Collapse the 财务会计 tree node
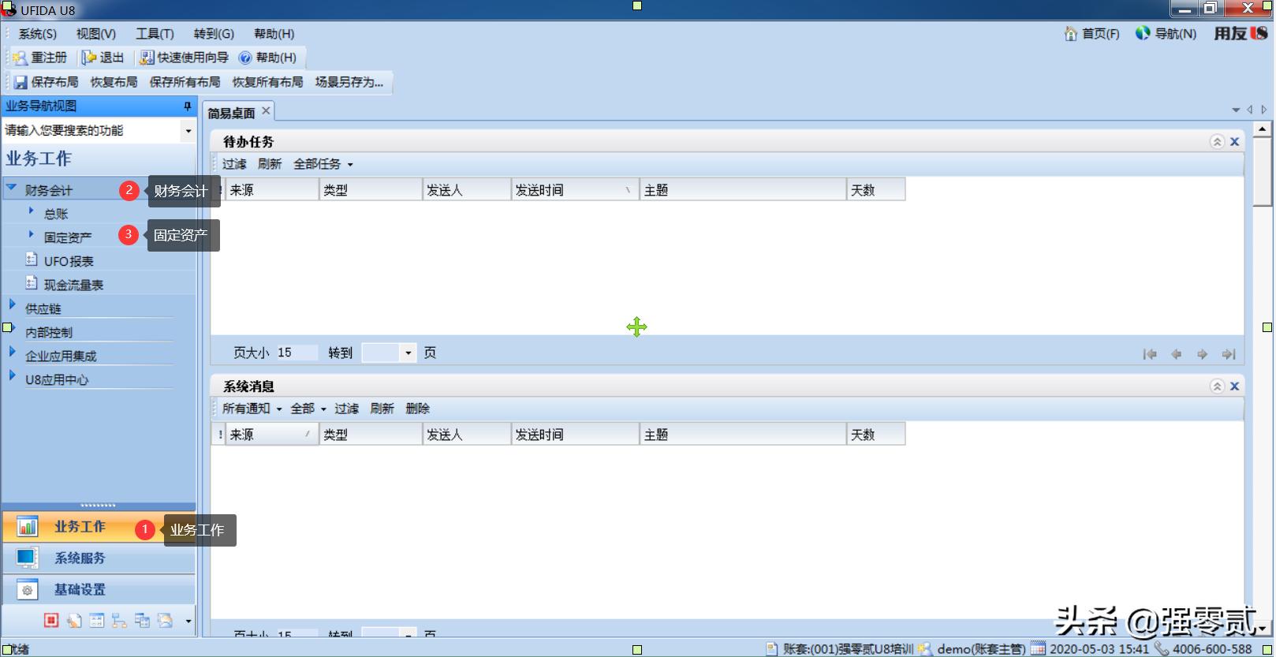This screenshot has height=657, width=1276. (x=12, y=188)
